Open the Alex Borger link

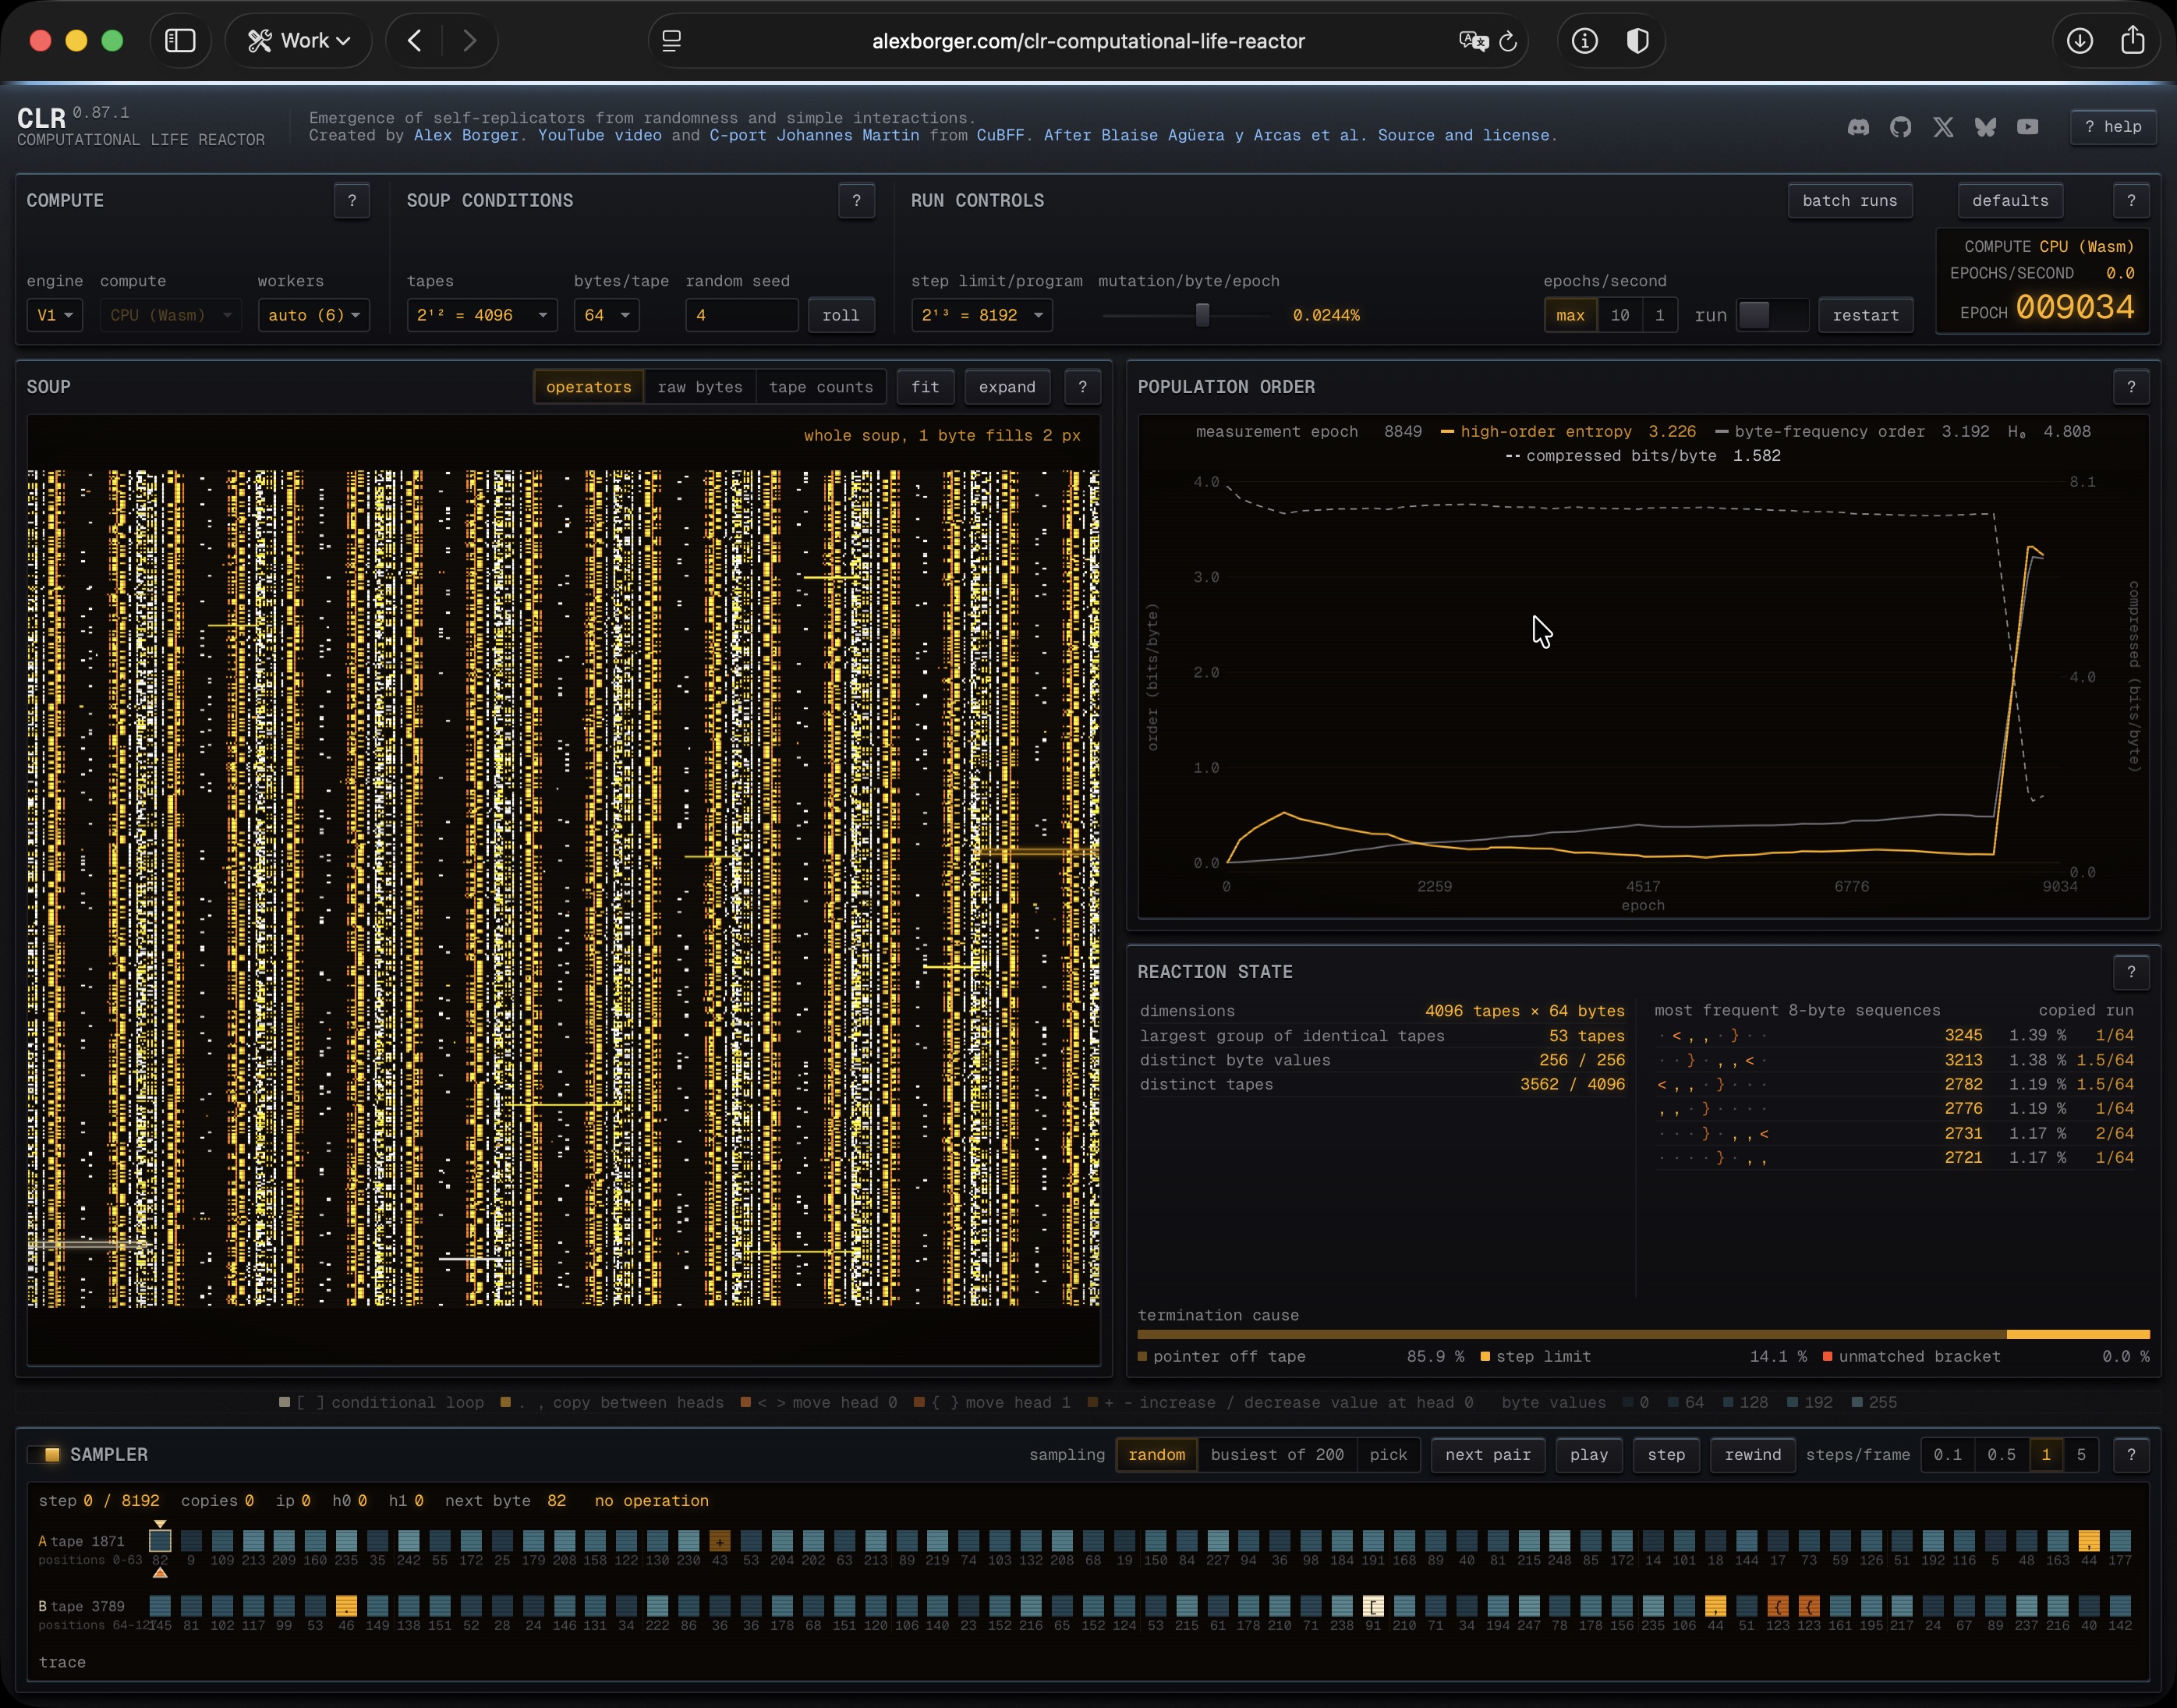pos(465,135)
